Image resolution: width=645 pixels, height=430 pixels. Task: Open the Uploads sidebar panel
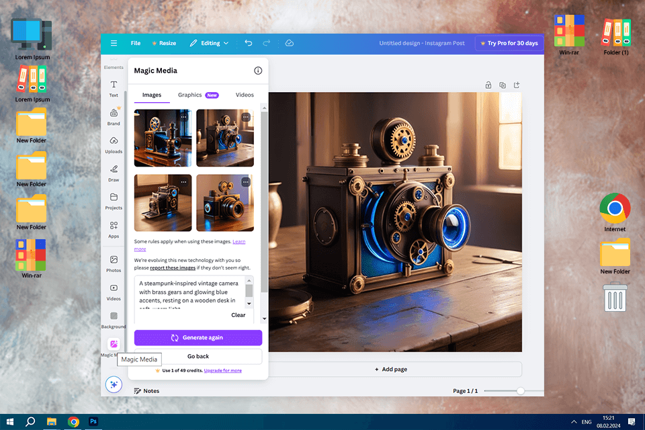[x=114, y=145]
